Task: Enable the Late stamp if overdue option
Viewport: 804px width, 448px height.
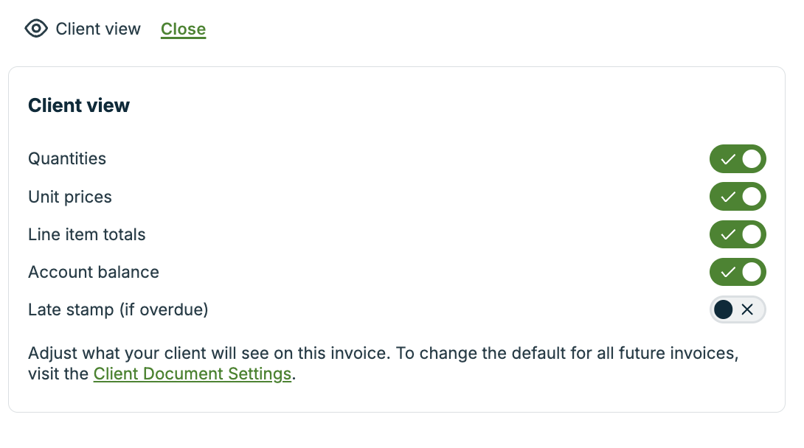Action: [738, 309]
